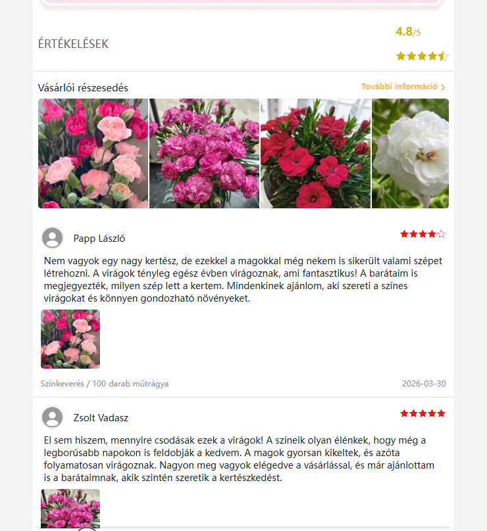Open the pink and red carnation bouquet photo
487x531 pixels.
coord(93,153)
